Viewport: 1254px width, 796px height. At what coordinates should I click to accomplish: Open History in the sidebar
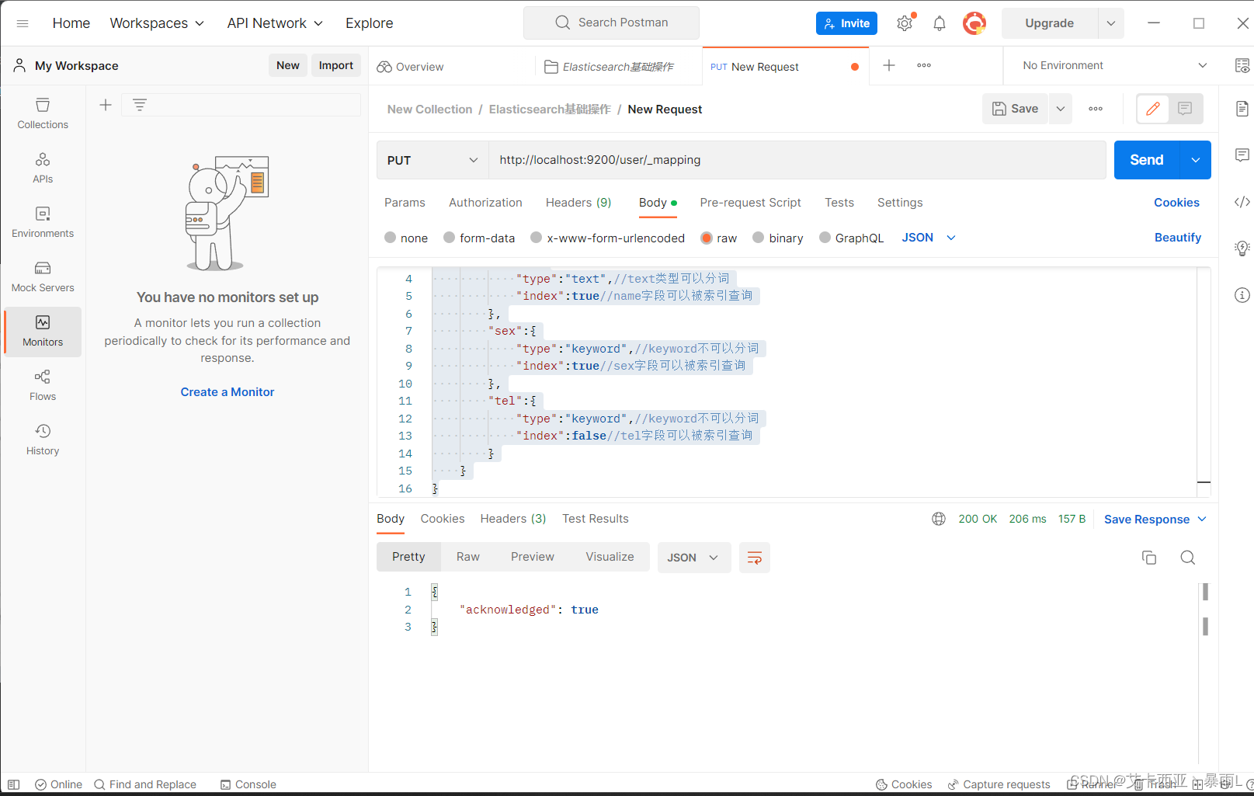[x=43, y=440]
